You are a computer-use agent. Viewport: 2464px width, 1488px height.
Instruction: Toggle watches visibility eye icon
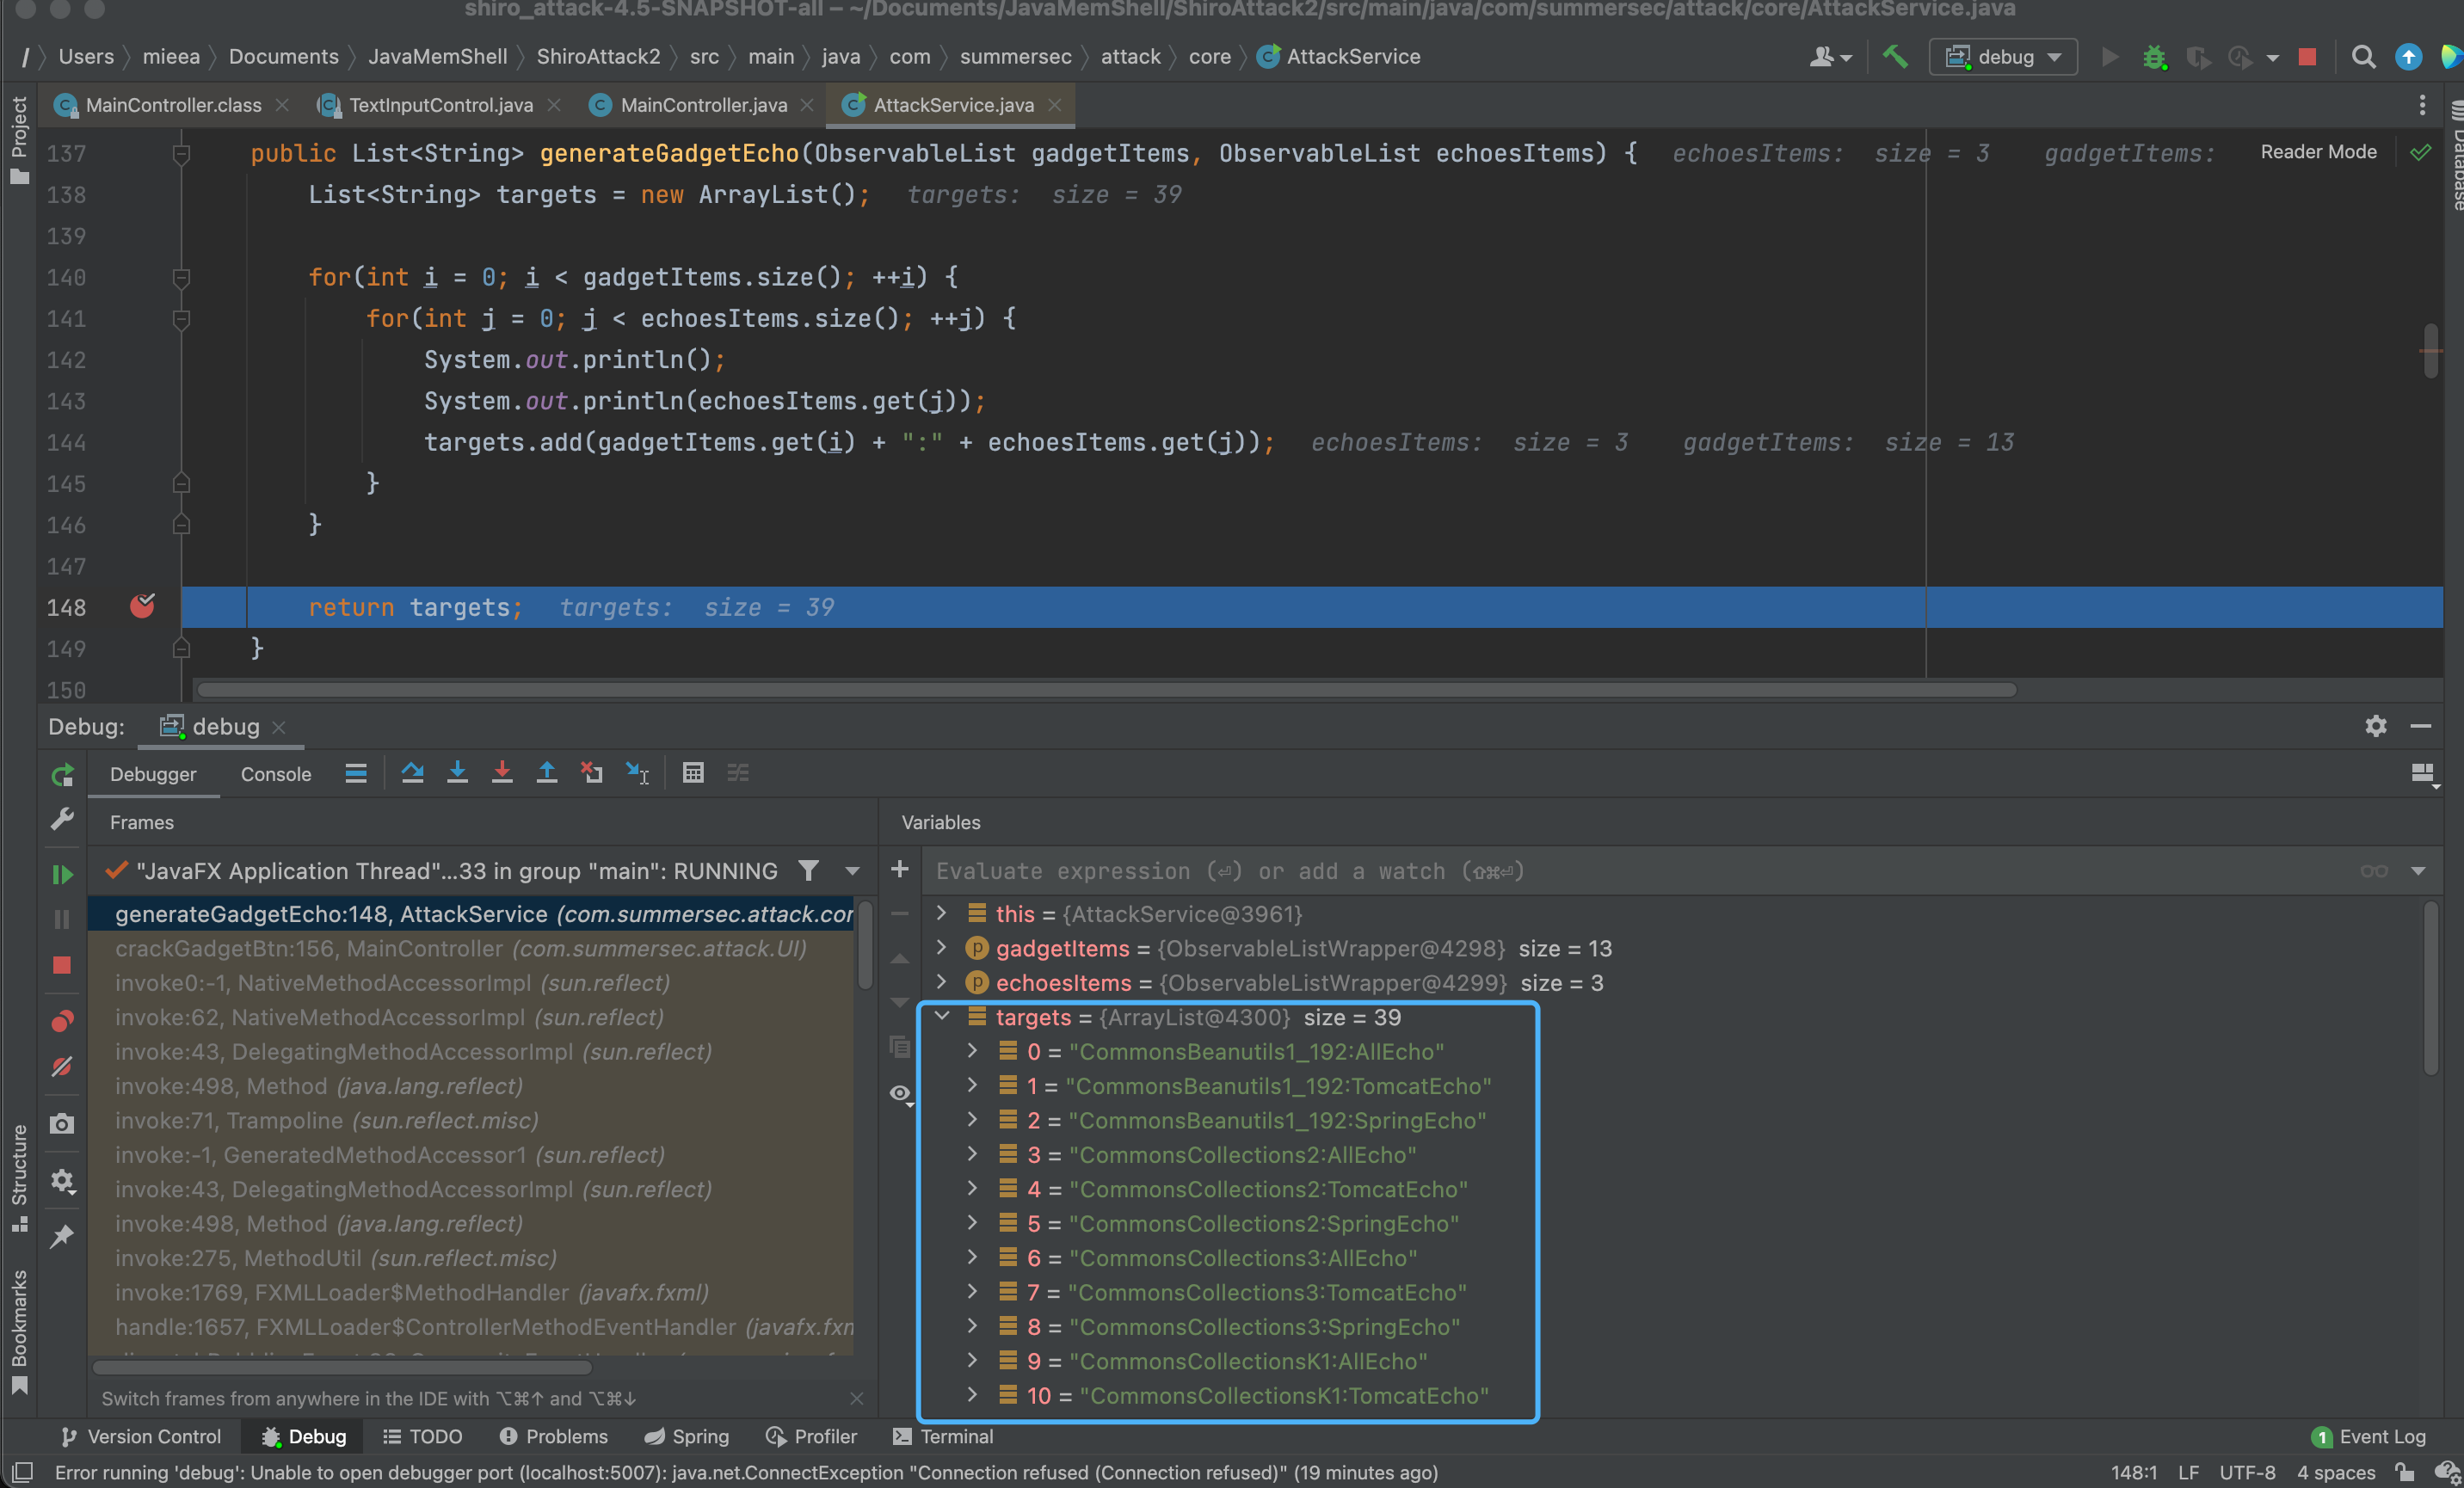901,1094
